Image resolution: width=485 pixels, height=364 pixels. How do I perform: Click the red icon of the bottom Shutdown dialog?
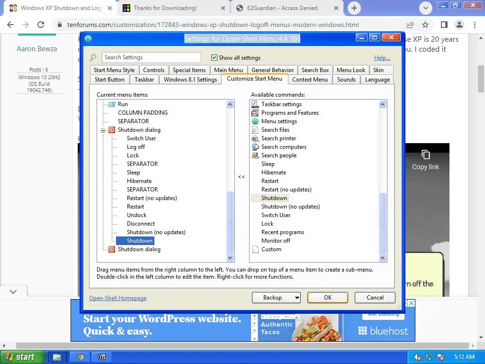click(x=112, y=249)
